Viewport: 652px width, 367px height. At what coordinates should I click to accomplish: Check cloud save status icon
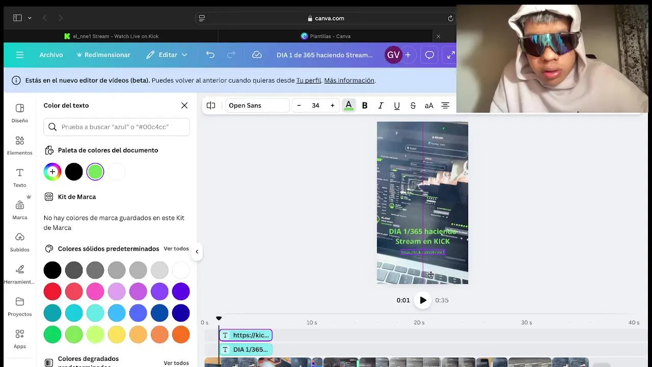pyautogui.click(x=257, y=55)
